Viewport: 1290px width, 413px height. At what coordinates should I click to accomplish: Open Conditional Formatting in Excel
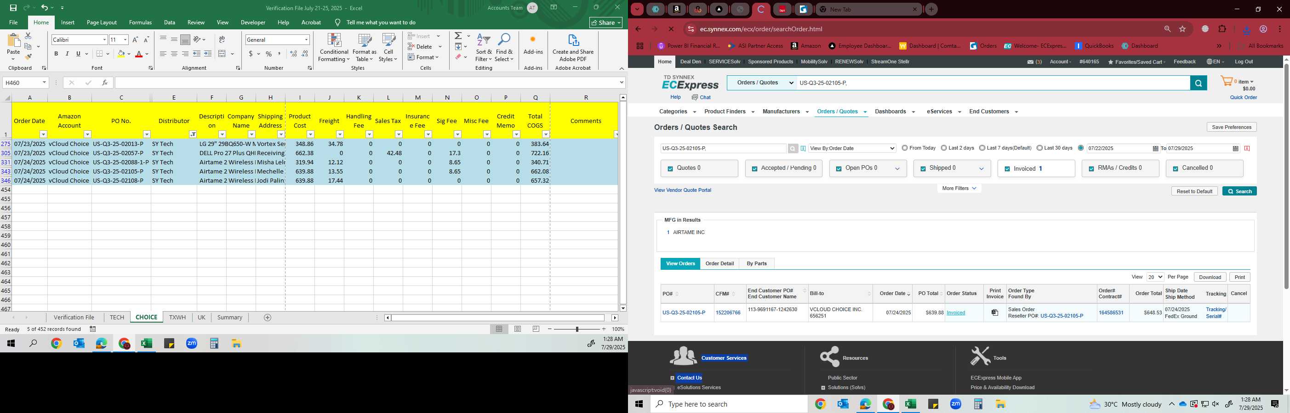[334, 48]
